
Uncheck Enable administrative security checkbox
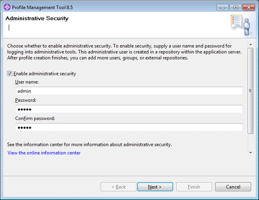coord(10,74)
